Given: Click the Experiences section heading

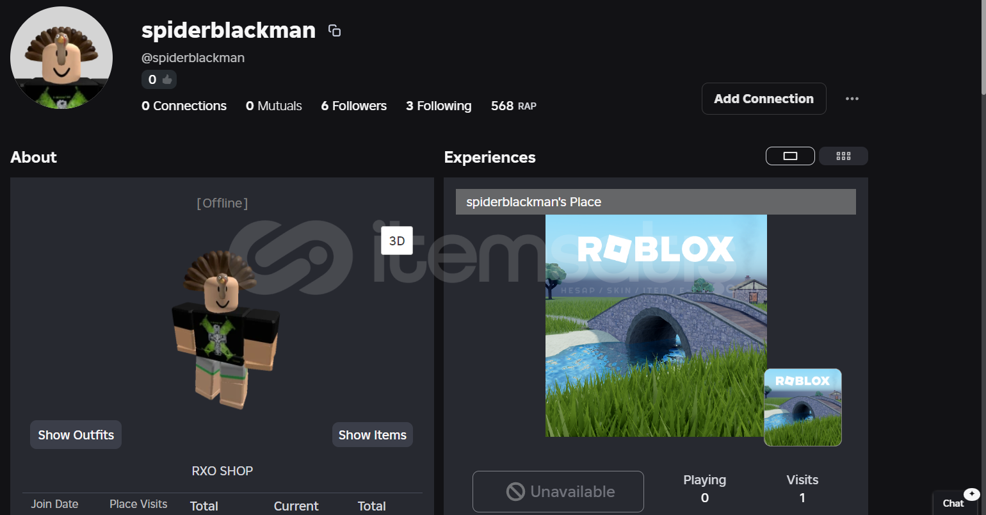Looking at the screenshot, I should tap(490, 157).
